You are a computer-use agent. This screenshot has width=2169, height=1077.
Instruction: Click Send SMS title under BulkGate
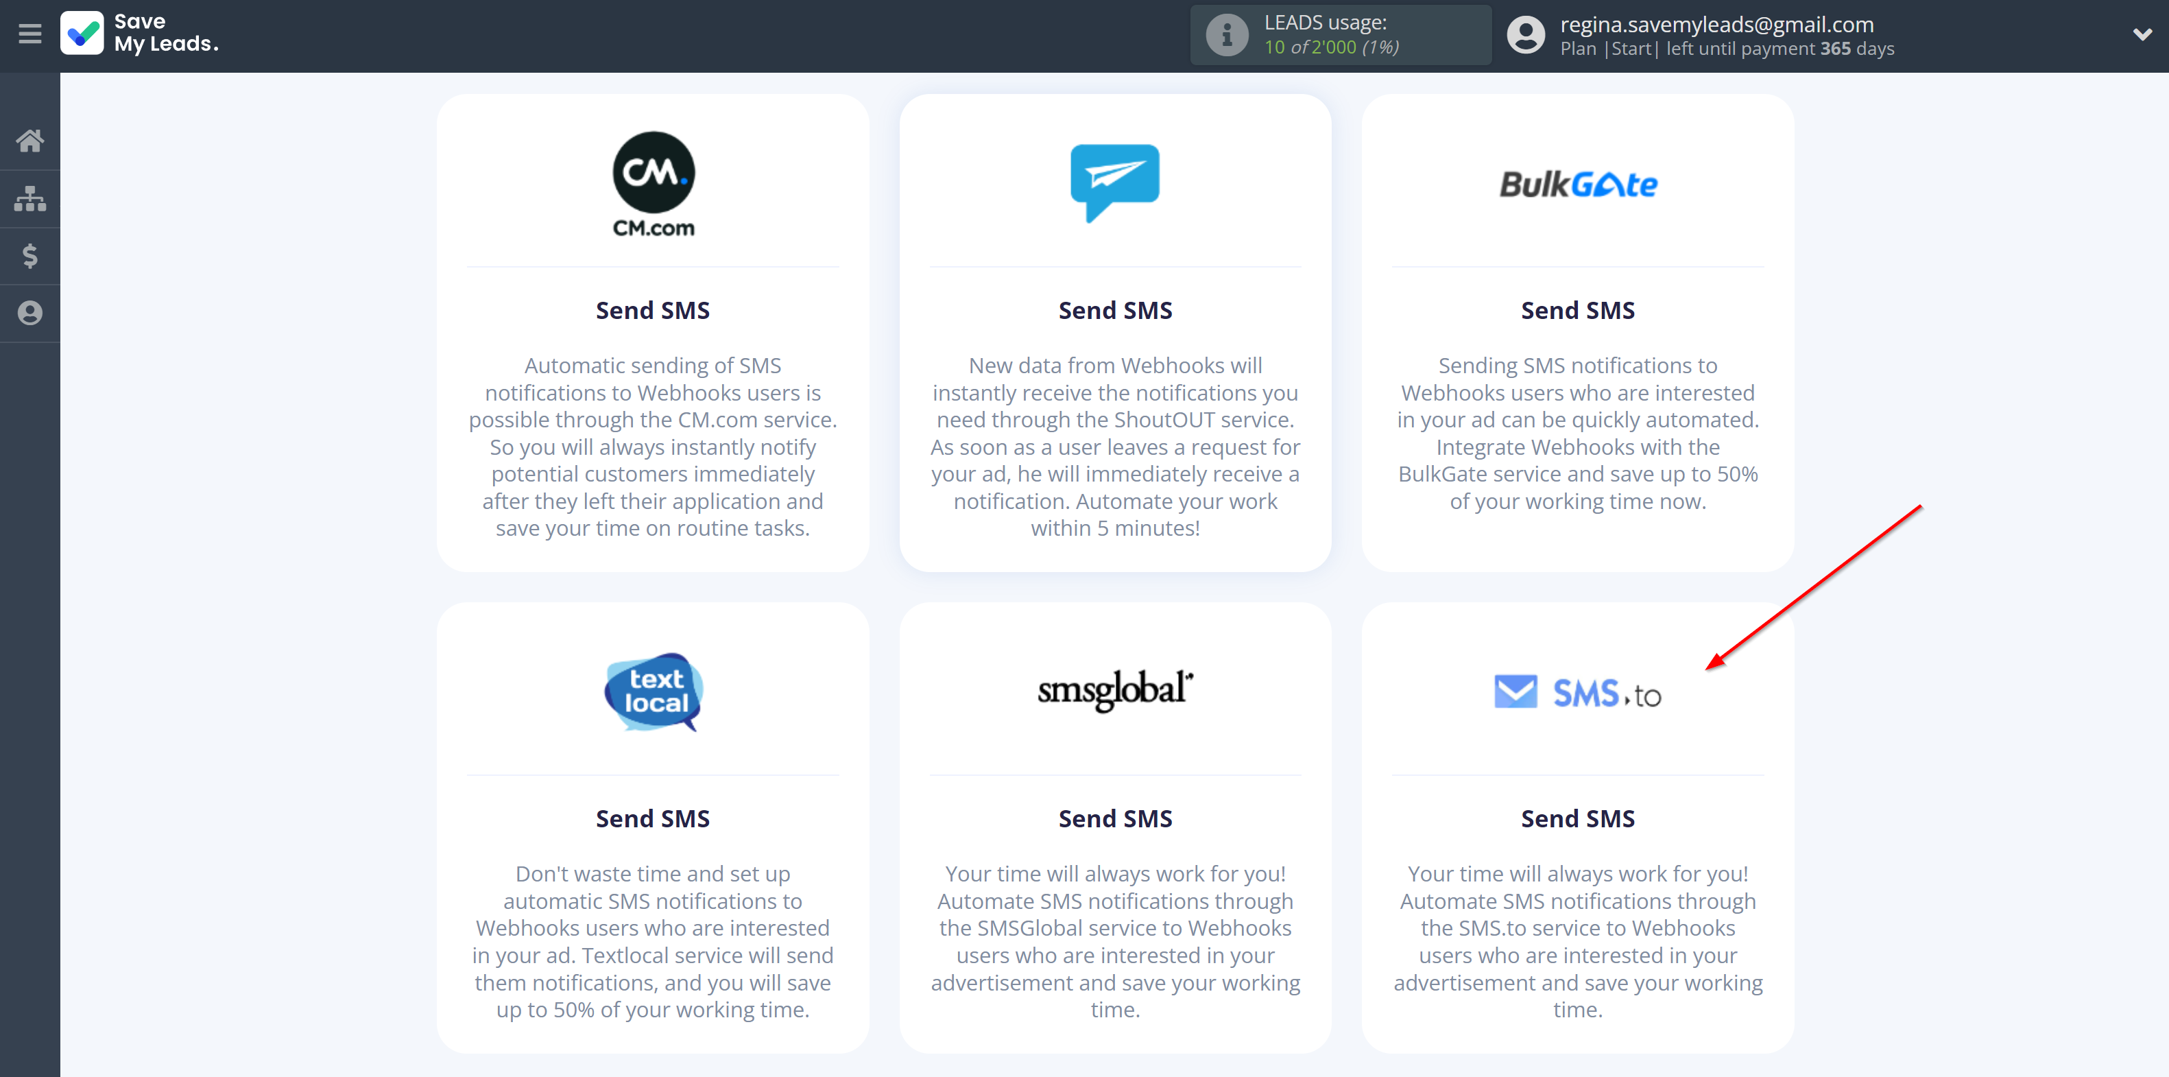(x=1577, y=311)
